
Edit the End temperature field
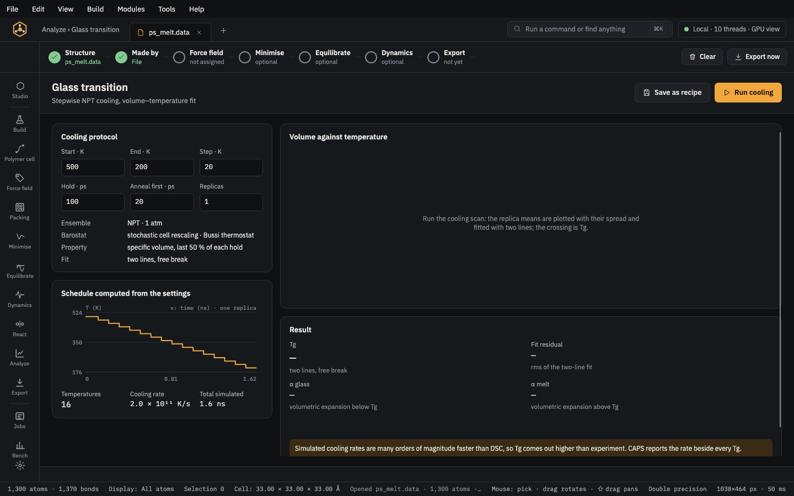pyautogui.click(x=162, y=168)
